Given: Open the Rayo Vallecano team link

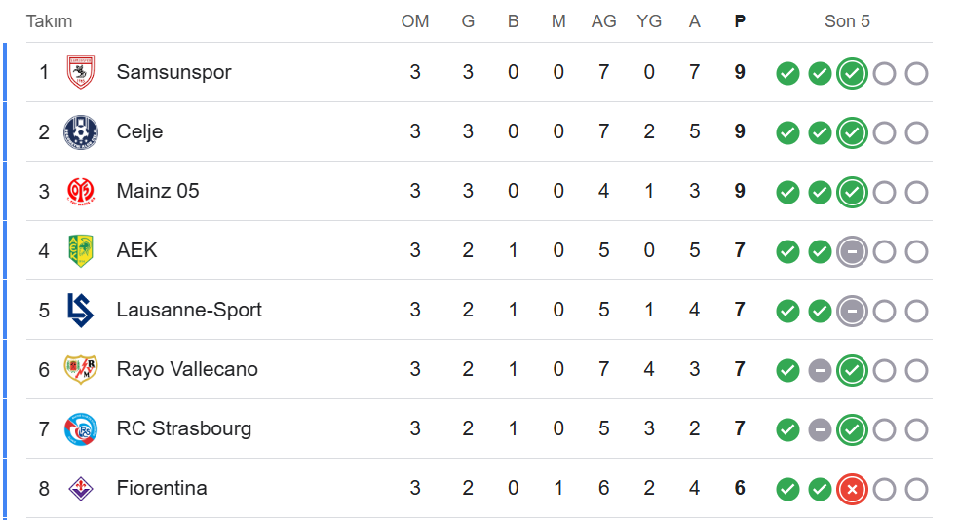Looking at the screenshot, I should click(187, 369).
